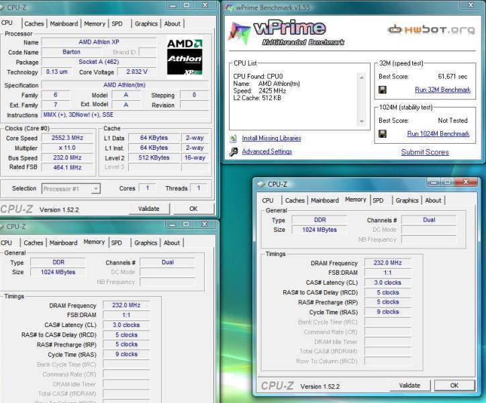Open the Memory tab in top-left CPU-Z window
Image resolution: width=486 pixels, height=403 pixels.
95,24
